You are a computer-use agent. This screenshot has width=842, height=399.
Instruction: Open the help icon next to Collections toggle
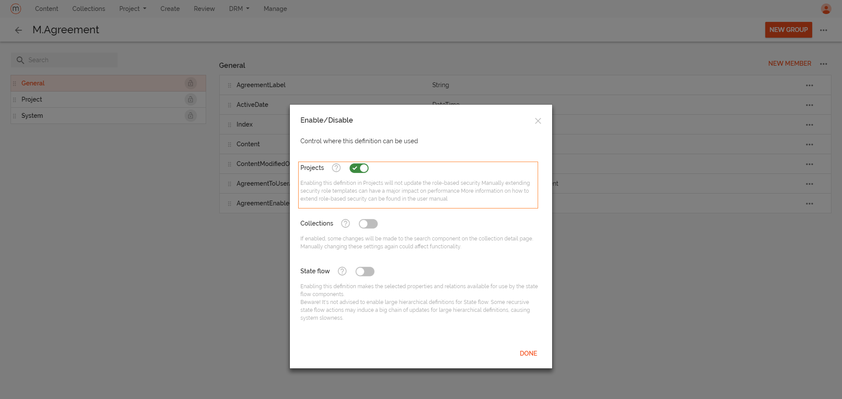345,223
